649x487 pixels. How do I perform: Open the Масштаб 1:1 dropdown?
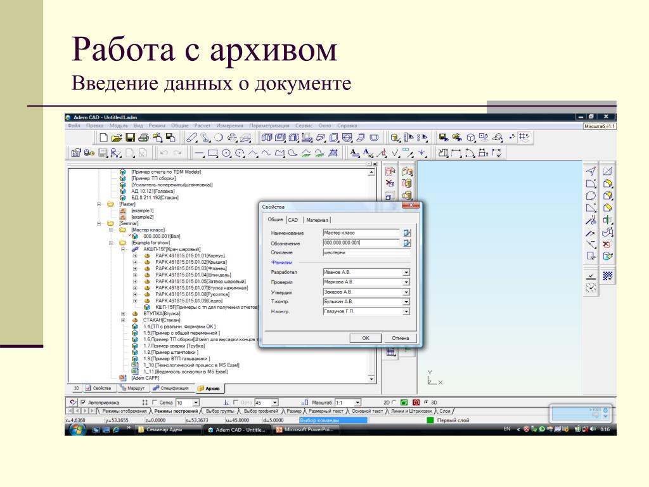(357, 403)
